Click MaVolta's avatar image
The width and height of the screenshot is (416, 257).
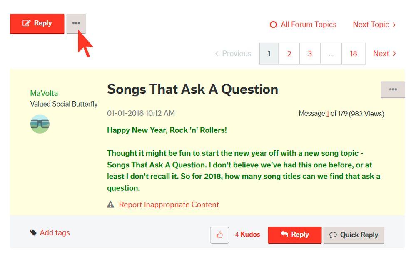pyautogui.click(x=40, y=124)
